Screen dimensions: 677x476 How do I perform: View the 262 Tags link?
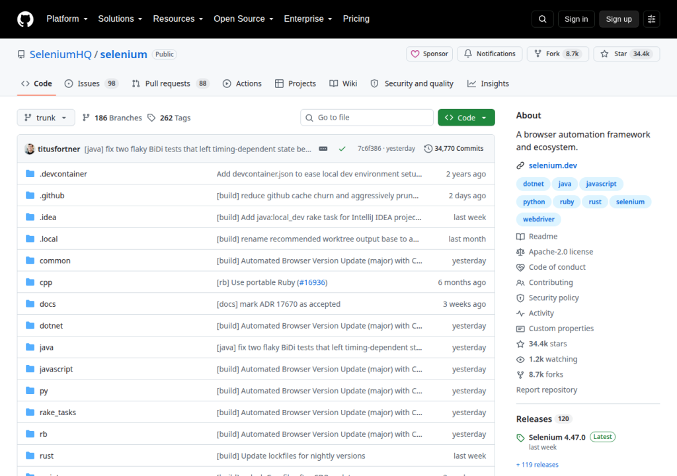pyautogui.click(x=169, y=118)
